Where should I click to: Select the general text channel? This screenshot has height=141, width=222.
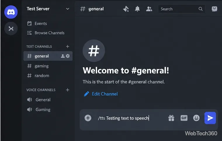(x=48, y=56)
